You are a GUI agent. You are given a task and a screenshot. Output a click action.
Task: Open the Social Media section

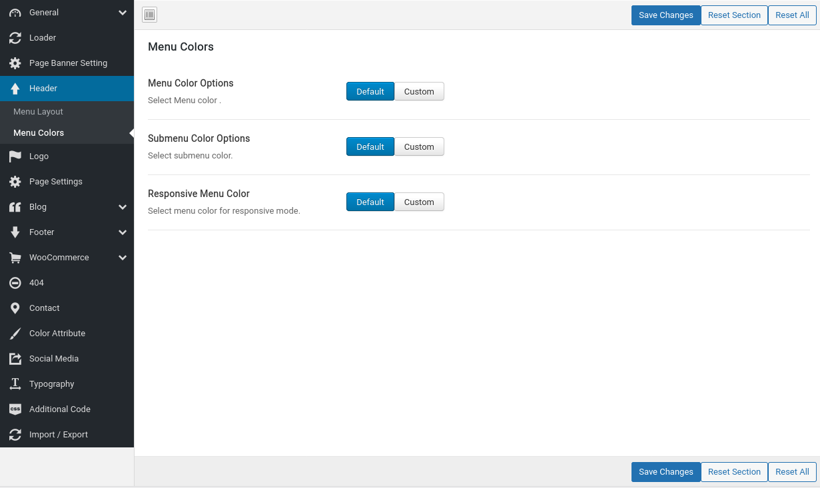(67, 359)
